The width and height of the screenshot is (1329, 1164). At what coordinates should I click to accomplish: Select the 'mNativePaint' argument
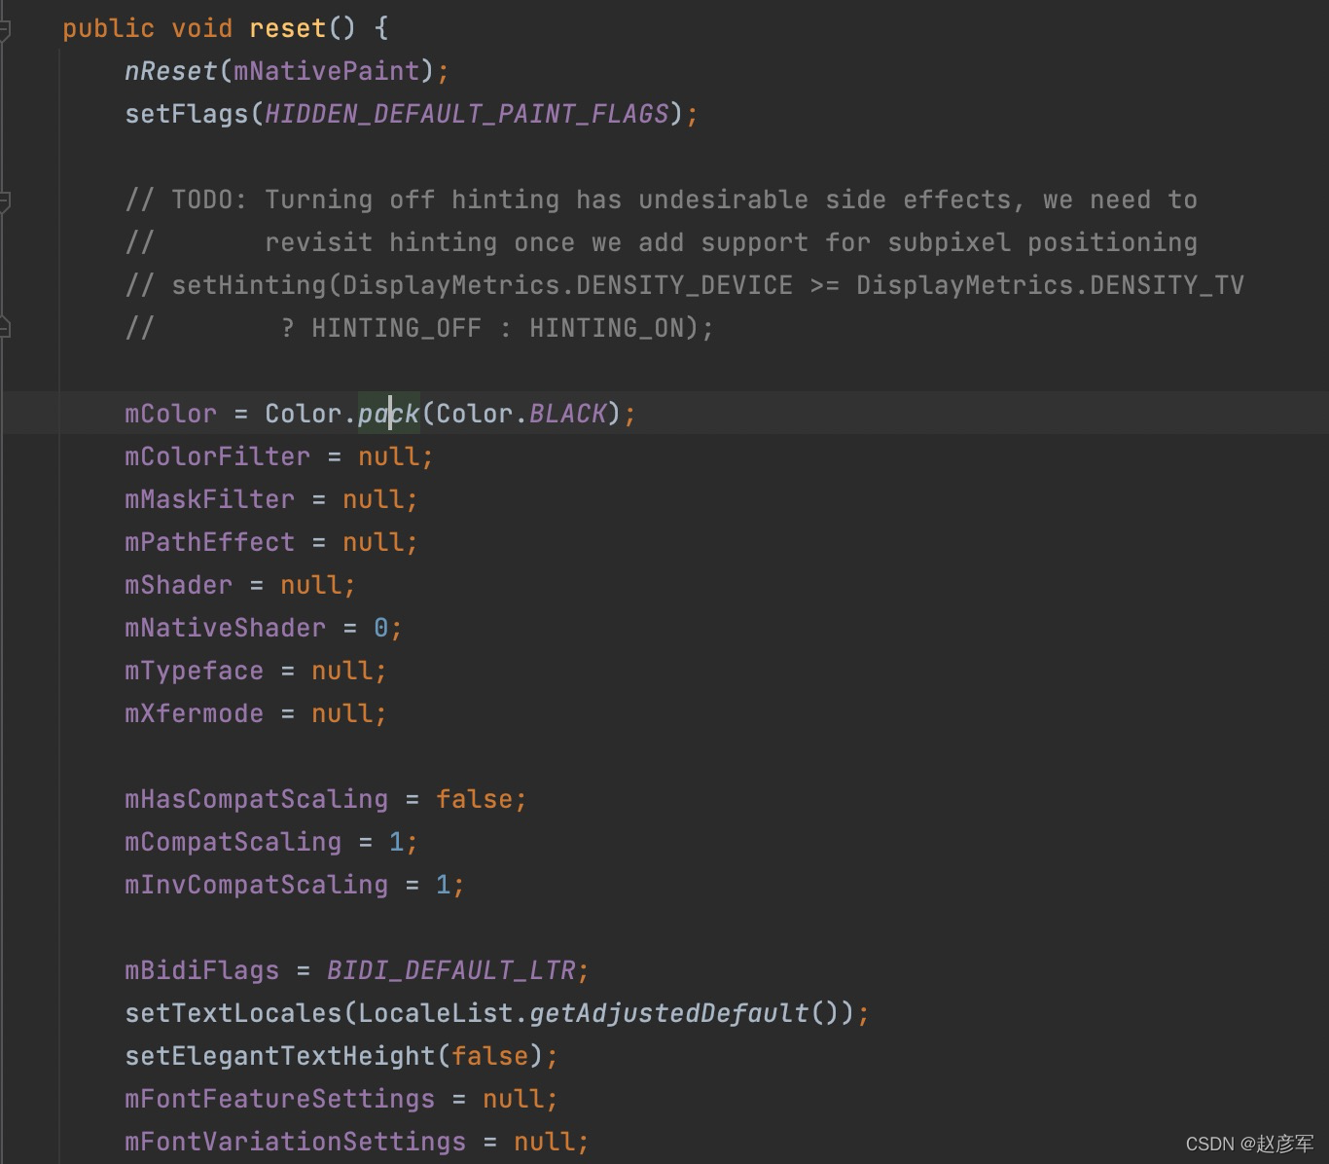click(x=326, y=71)
